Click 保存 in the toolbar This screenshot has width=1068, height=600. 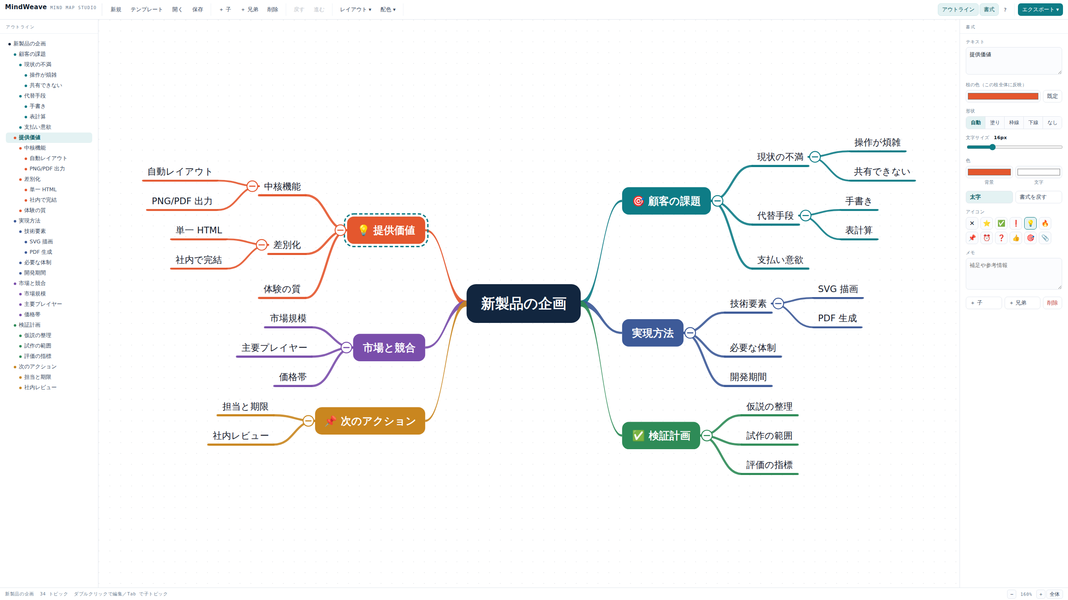198,10
